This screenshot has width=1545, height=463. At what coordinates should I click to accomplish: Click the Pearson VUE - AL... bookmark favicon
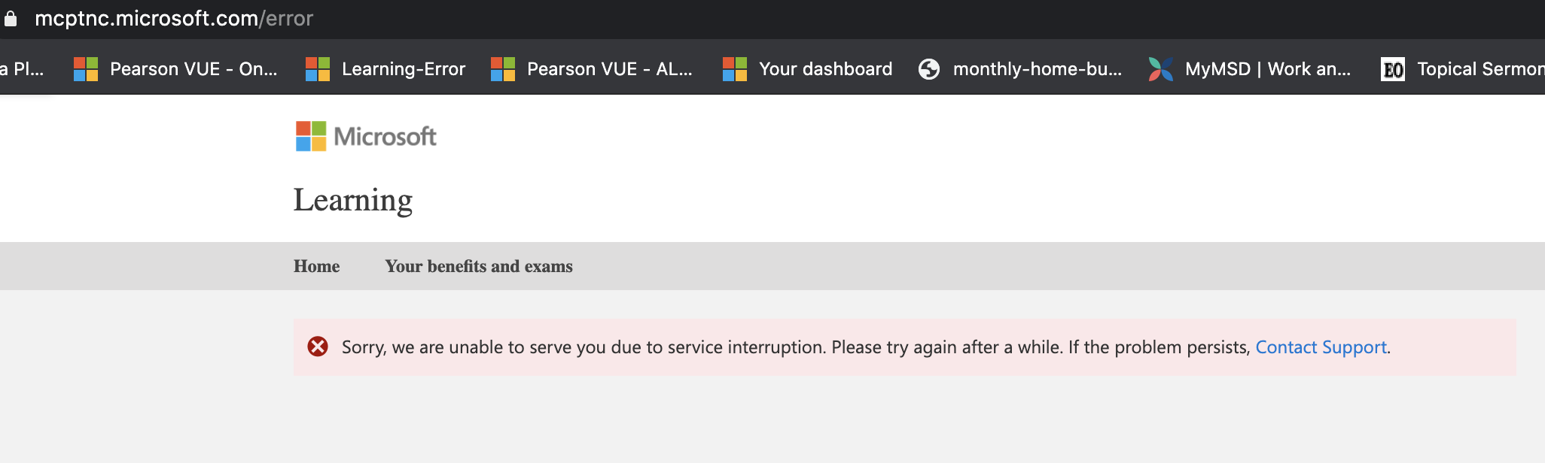503,69
